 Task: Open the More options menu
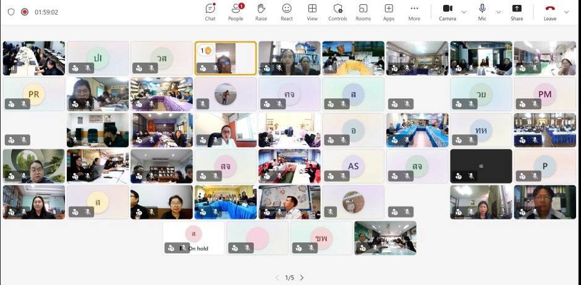[x=414, y=12]
